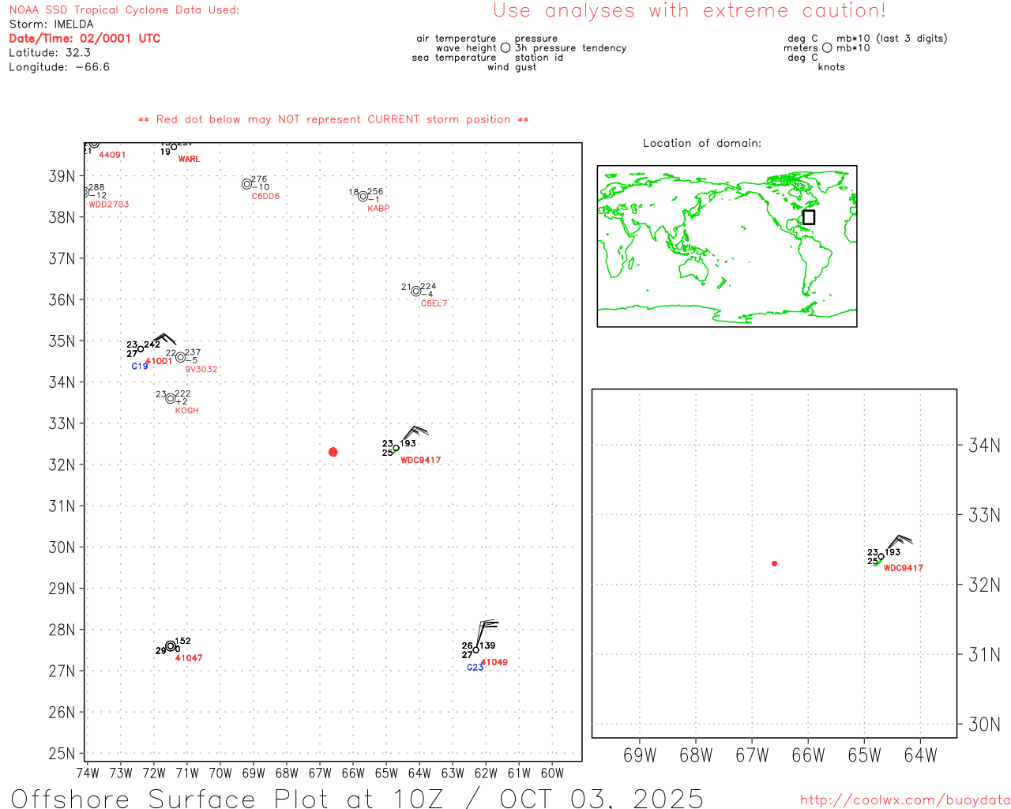Click the blue G23 label
Screen dimensions: 1011x809
click(475, 668)
